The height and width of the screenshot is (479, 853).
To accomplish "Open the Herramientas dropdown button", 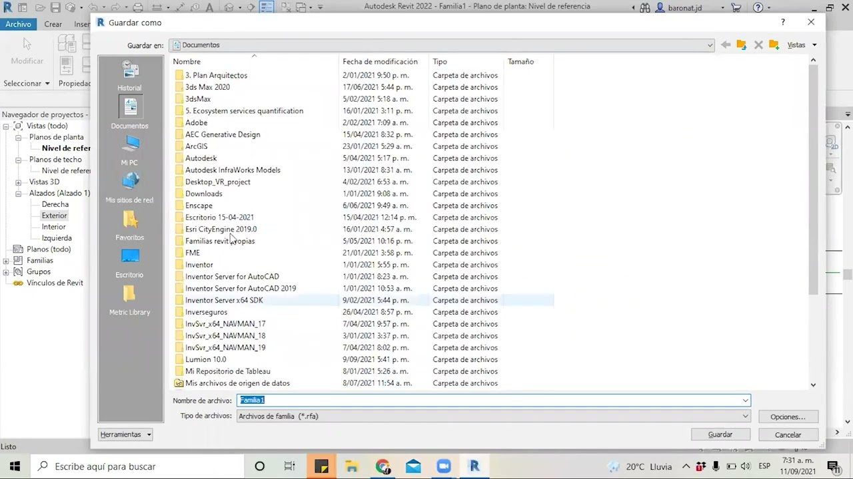I will (126, 434).
